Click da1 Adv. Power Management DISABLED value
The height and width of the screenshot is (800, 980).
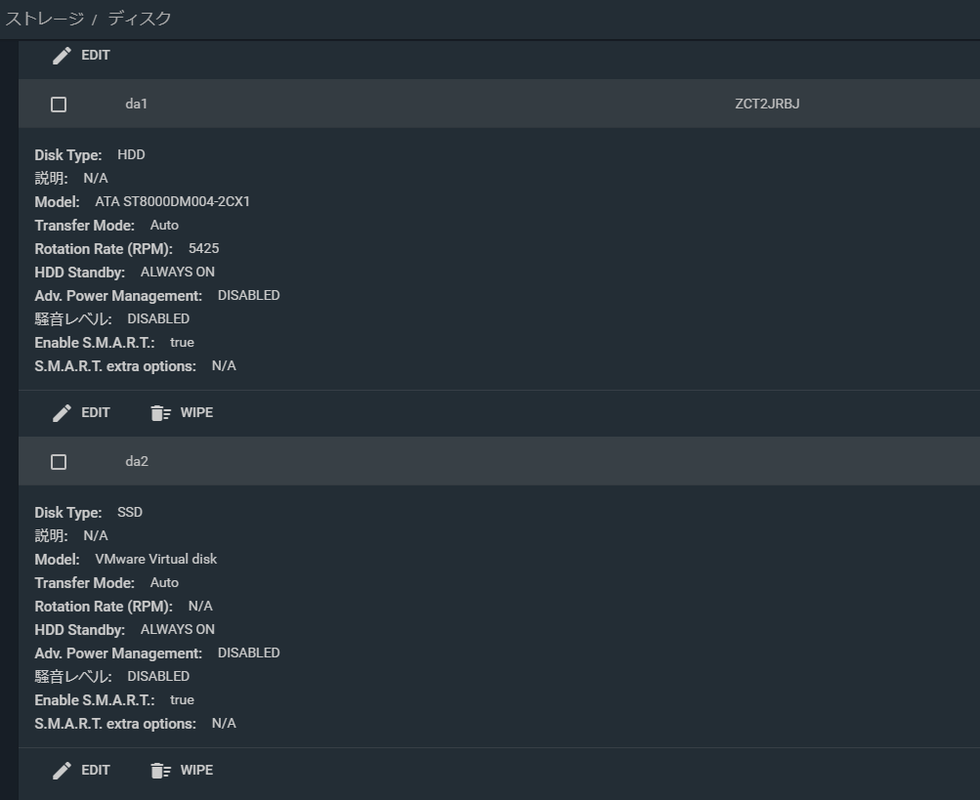tap(249, 295)
